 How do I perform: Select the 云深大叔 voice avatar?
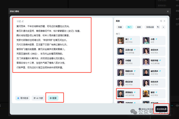click(x=121, y=51)
